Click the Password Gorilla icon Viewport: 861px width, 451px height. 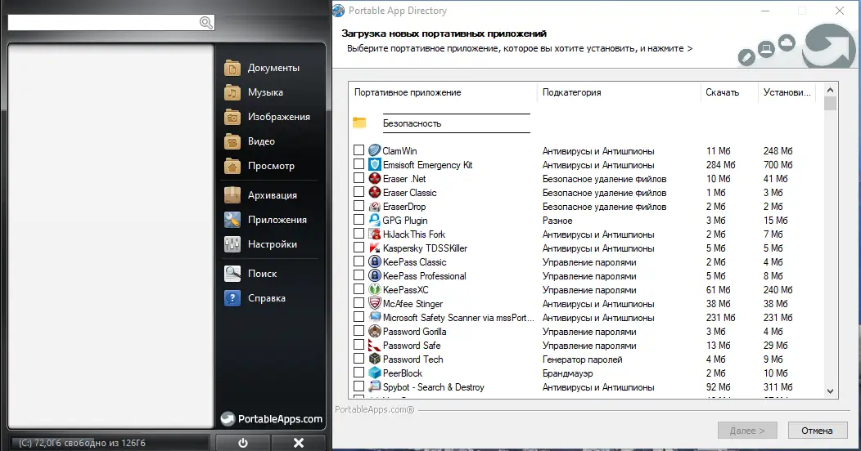[375, 331]
